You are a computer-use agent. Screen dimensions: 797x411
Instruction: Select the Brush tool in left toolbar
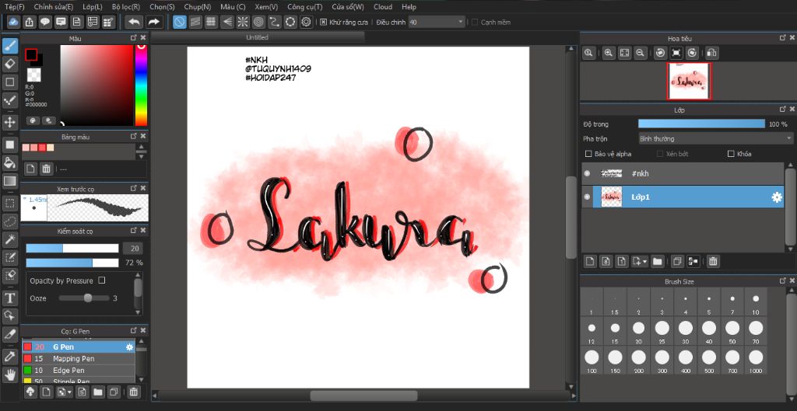pos(10,46)
